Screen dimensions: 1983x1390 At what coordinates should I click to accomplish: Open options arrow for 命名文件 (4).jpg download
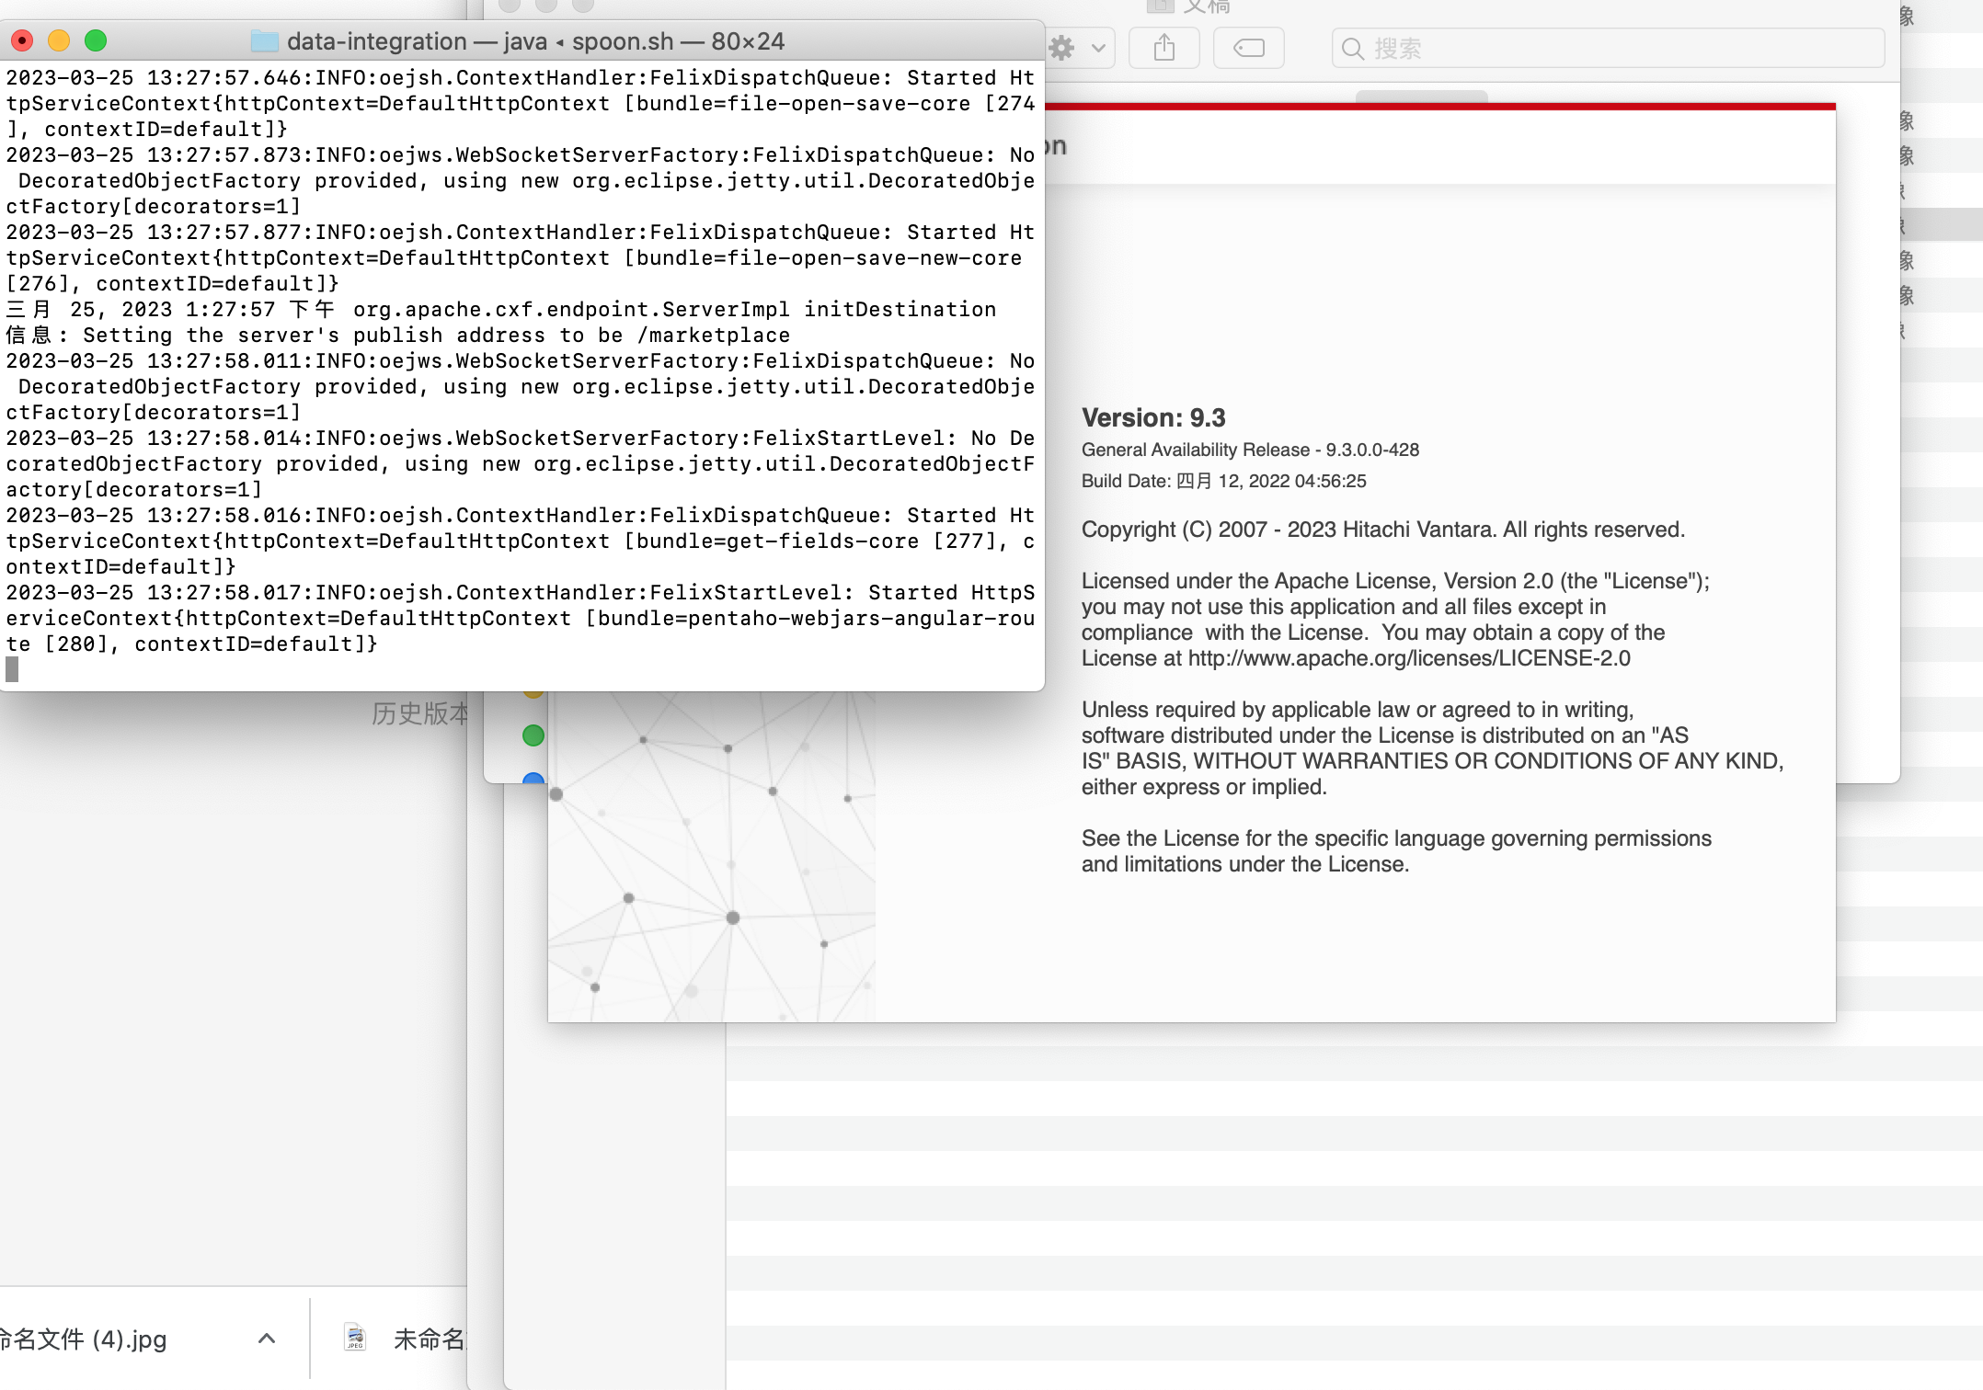pyautogui.click(x=267, y=1339)
